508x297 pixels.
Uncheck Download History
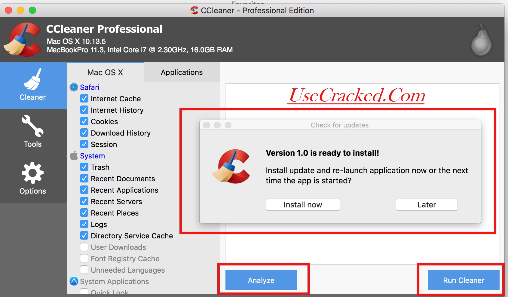click(x=84, y=133)
